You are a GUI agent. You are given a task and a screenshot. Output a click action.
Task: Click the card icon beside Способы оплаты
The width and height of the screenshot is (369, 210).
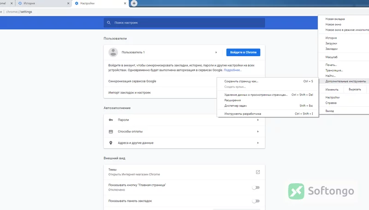111,132
